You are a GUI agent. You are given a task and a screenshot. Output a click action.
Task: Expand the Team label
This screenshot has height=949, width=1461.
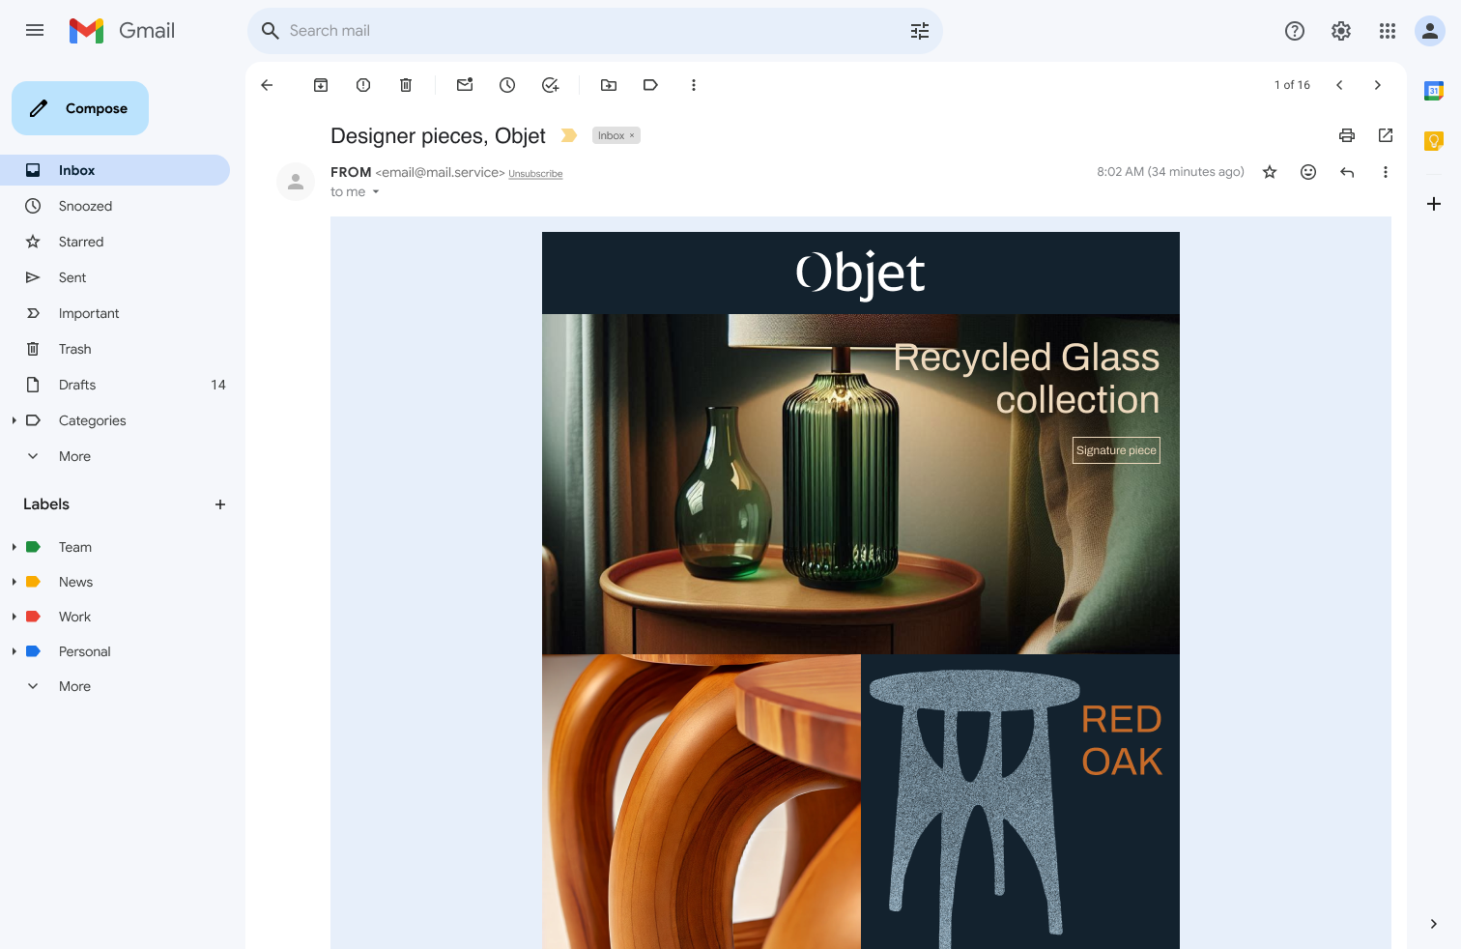14,547
